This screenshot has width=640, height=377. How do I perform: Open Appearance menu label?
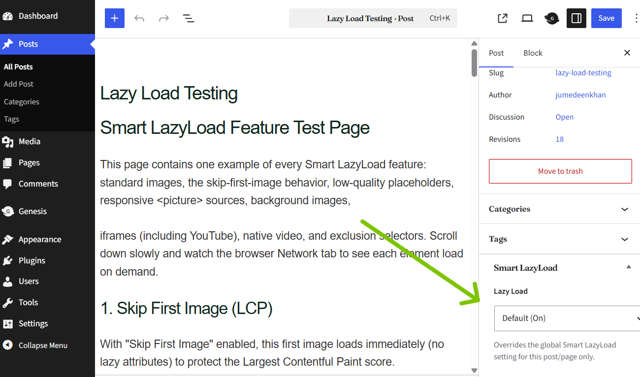(40, 240)
